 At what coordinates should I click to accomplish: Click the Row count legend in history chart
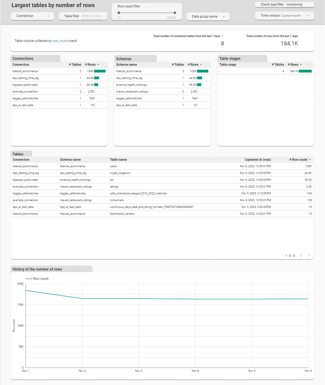[37, 279]
